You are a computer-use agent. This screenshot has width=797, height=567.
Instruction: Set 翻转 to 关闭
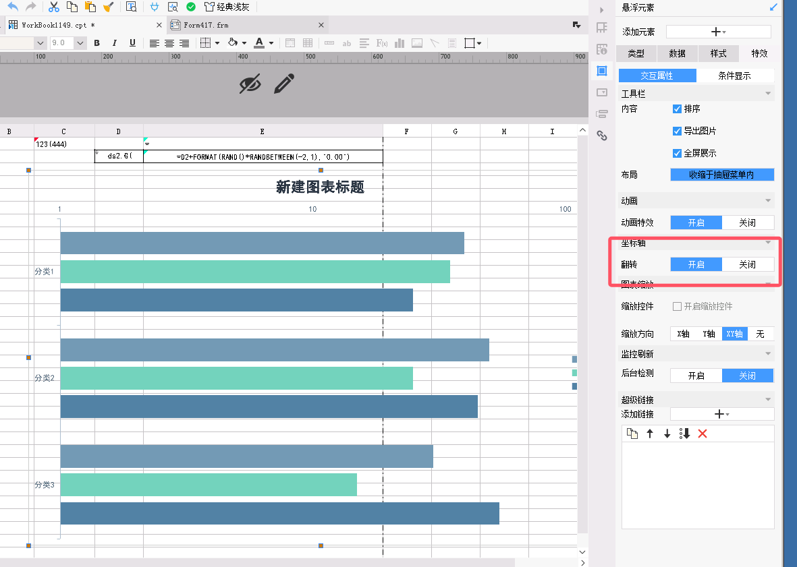coord(747,265)
